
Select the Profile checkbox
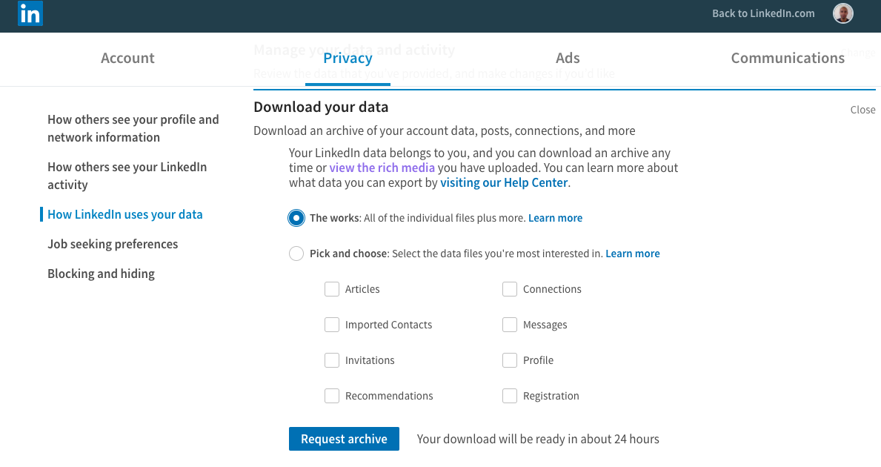[x=510, y=360]
